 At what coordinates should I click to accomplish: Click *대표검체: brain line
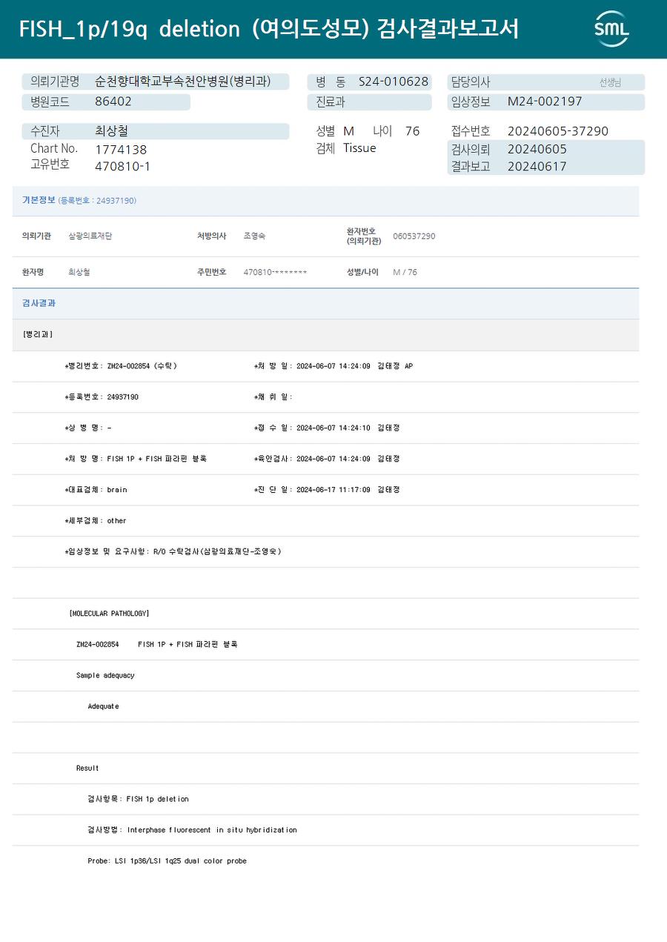pyautogui.click(x=96, y=490)
